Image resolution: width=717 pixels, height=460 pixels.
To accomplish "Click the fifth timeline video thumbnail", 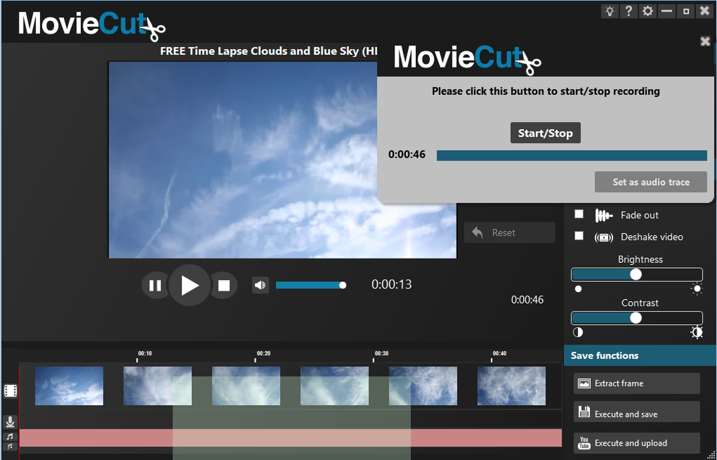I will click(x=423, y=386).
